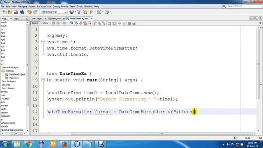
Task: Click the Profile Project clock icon
Action: click(x=107, y=12)
